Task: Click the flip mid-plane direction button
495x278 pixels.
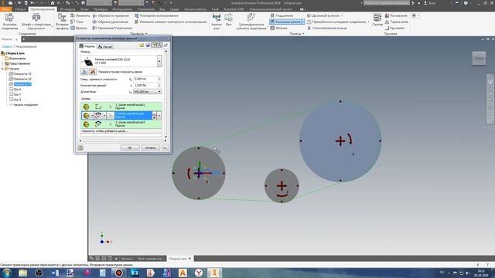Action: [93, 72]
